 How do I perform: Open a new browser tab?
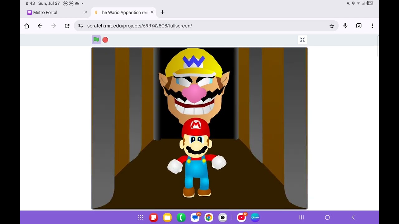[x=162, y=12]
